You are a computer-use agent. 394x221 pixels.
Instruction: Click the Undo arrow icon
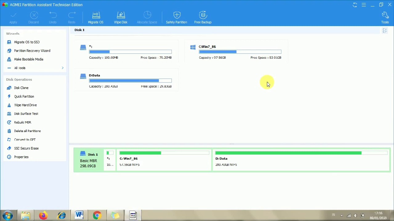pyautogui.click(x=53, y=15)
